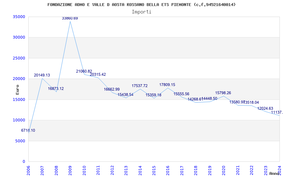Click the 2022 x-axis year label
The height and width of the screenshot is (177, 283).
click(x=252, y=171)
